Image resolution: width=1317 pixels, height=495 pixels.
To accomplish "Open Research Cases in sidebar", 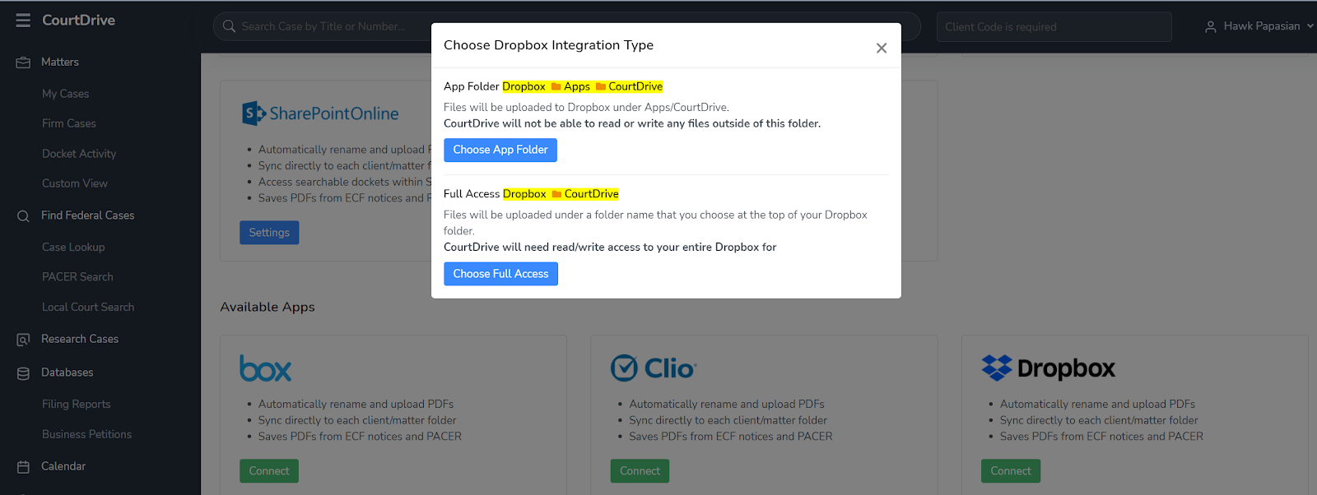I will [x=80, y=339].
